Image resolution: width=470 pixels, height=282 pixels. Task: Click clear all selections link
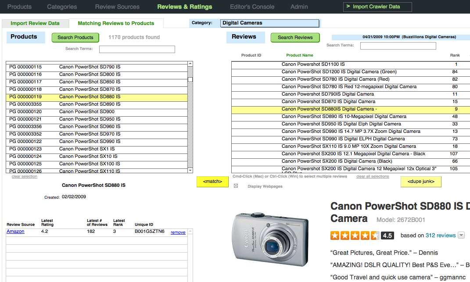tap(373, 176)
